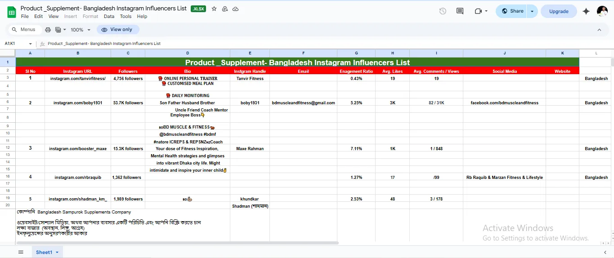The image size is (614, 258).
Task: Open the Help menu
Action: point(142,16)
